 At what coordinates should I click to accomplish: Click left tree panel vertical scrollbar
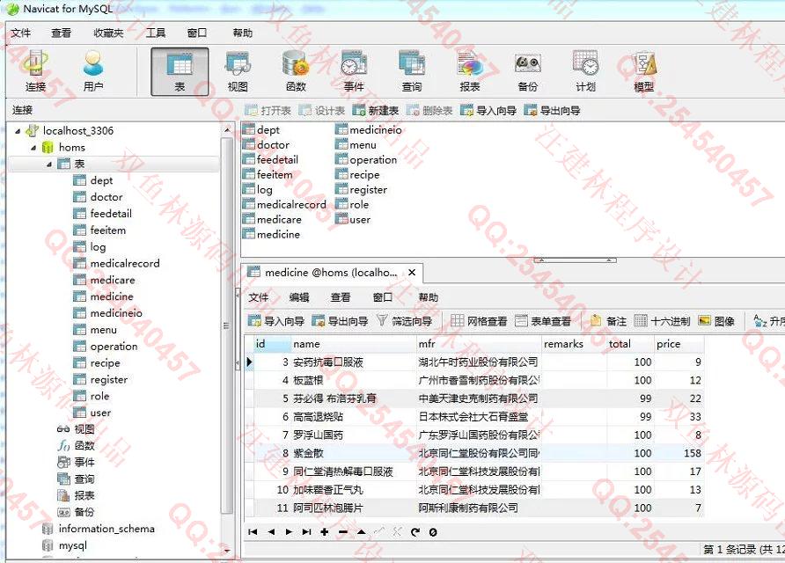[227, 325]
